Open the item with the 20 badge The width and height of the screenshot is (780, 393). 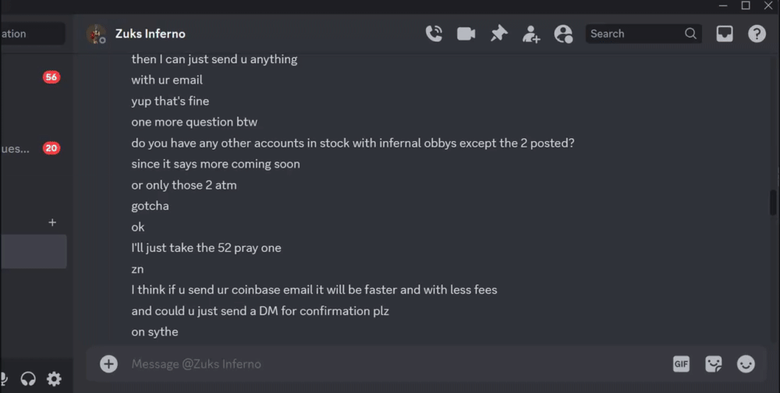(x=31, y=148)
